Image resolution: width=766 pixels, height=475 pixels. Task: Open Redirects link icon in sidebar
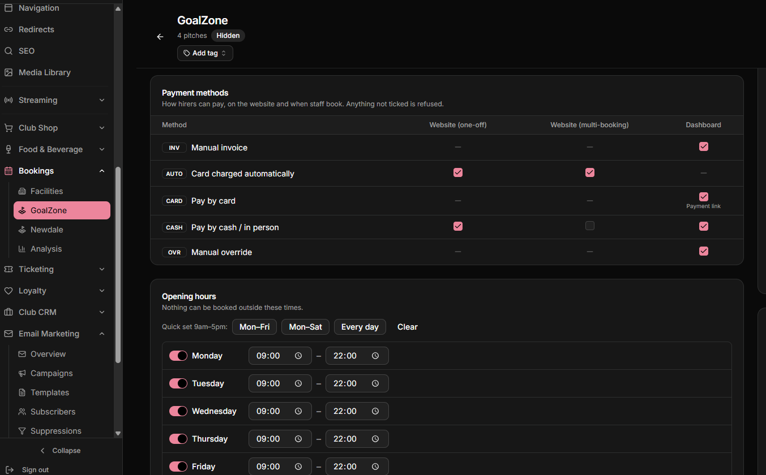pos(8,29)
